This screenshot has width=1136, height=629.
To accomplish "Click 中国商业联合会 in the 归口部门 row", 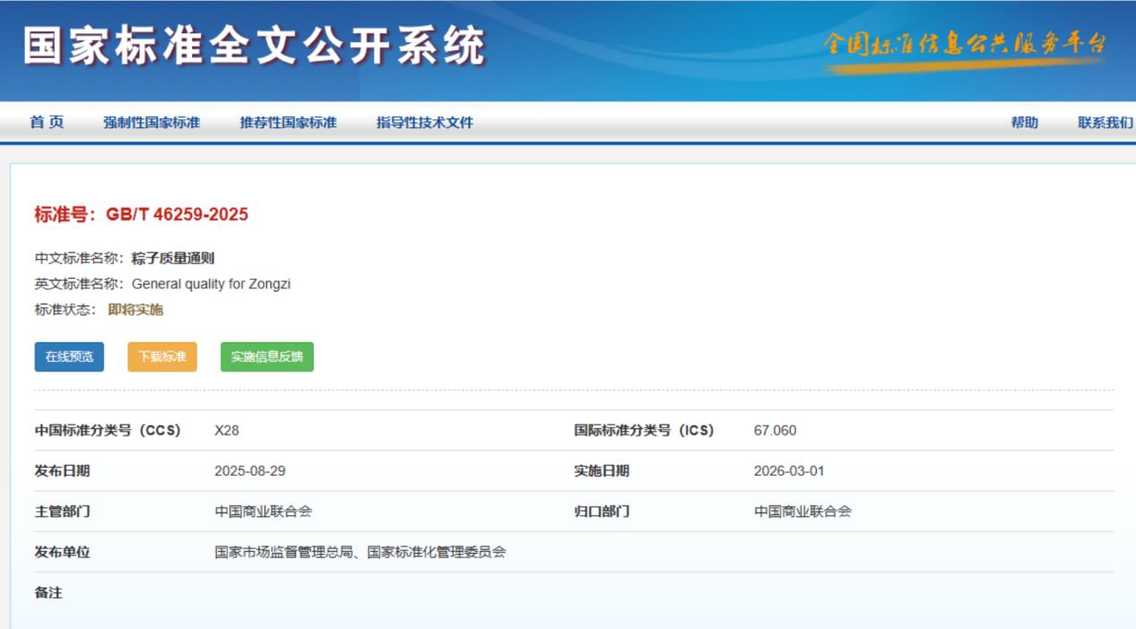I will [802, 512].
